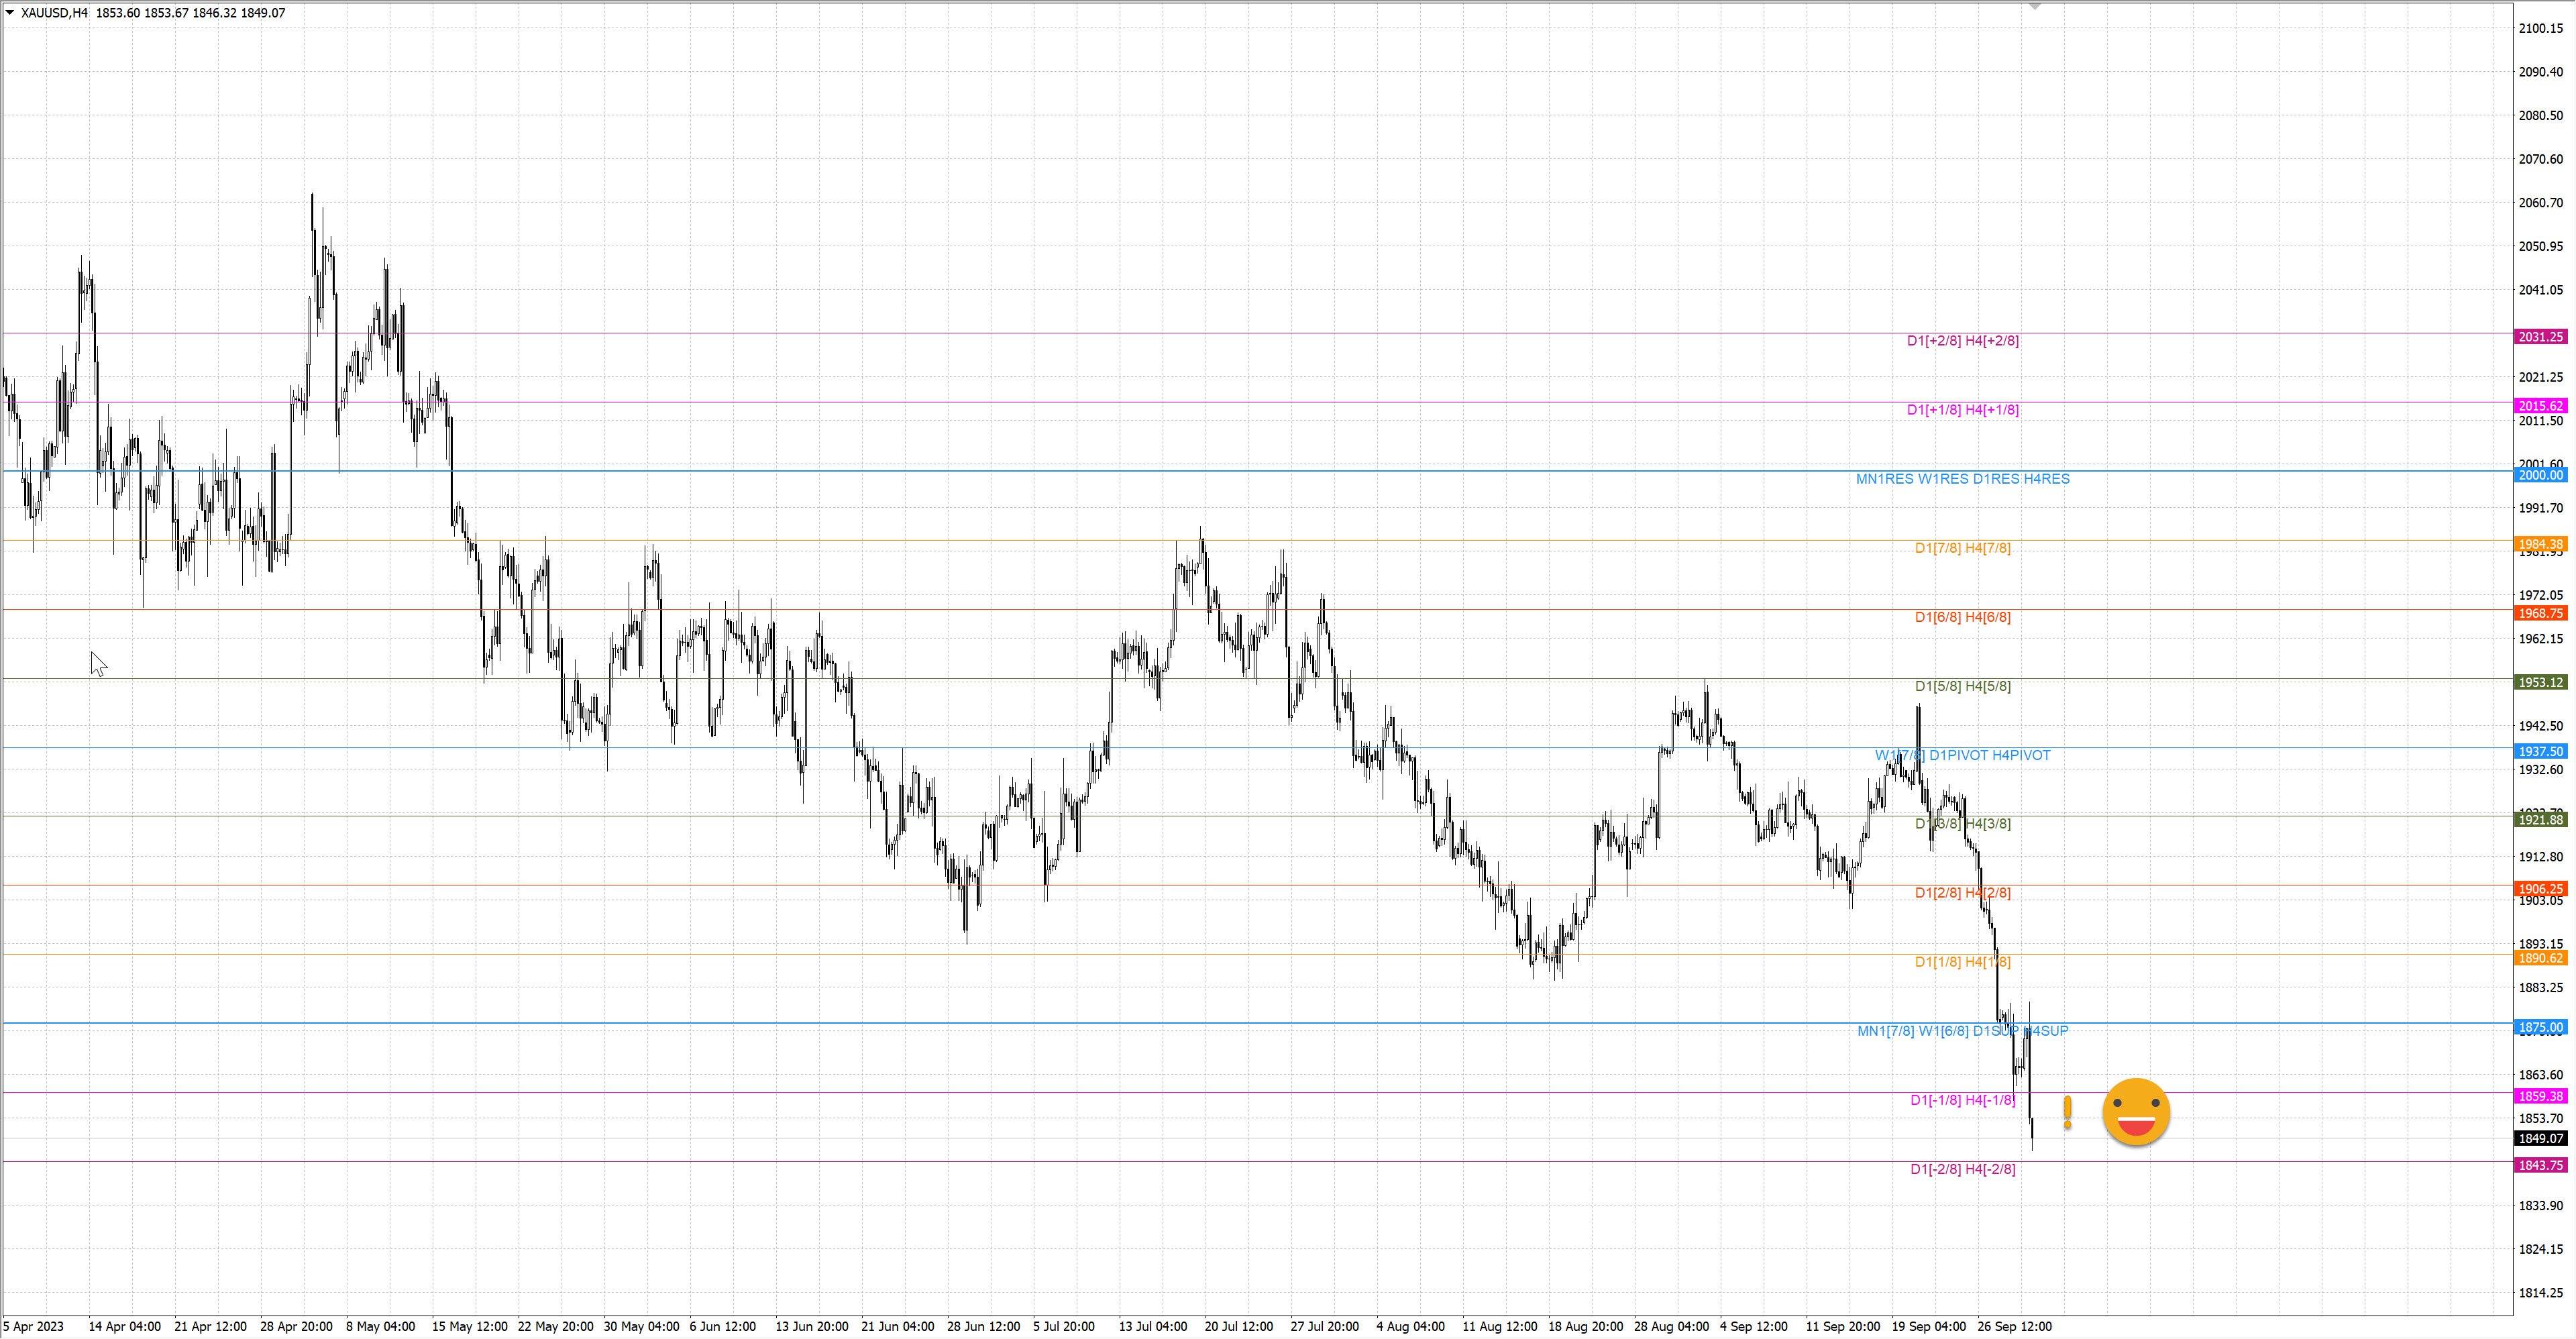The width and height of the screenshot is (2576, 1339).
Task: Select the MN1RES W1RES D1RES H4RES label
Action: 1962,479
